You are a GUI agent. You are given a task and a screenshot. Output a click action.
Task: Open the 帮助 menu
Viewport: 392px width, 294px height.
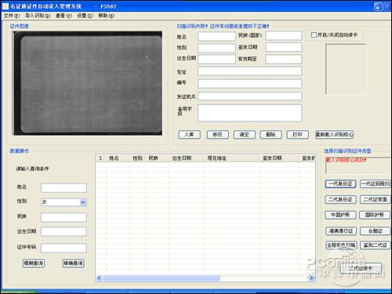pyautogui.click(x=106, y=16)
